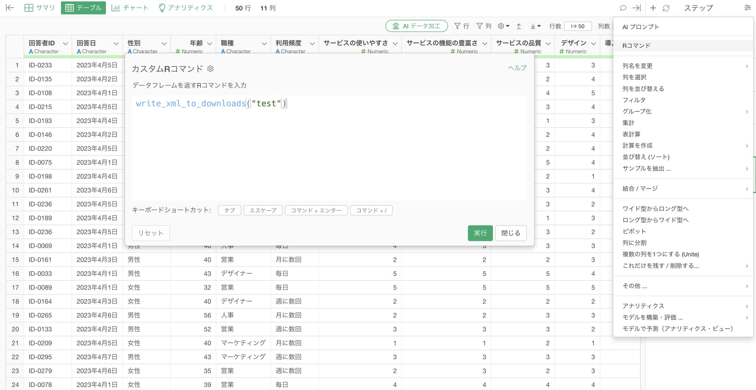Click the AI データ加工 button

coord(417,26)
